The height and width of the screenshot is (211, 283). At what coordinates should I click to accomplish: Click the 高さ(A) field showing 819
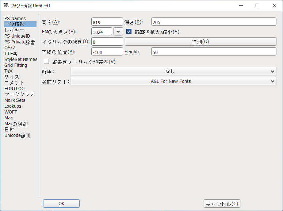click(107, 22)
